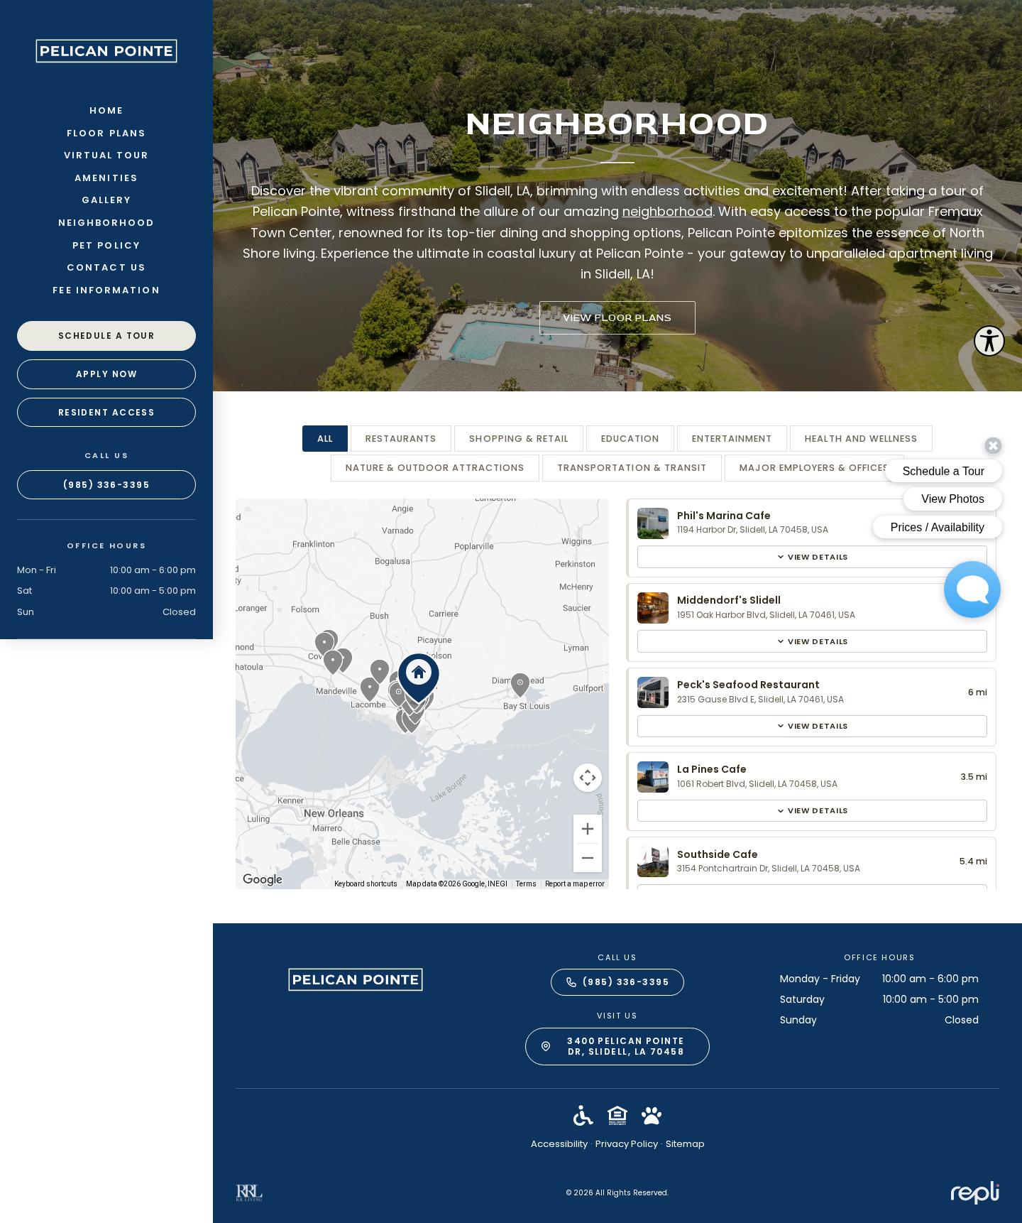
Task: Show the Education category
Action: [630, 439]
